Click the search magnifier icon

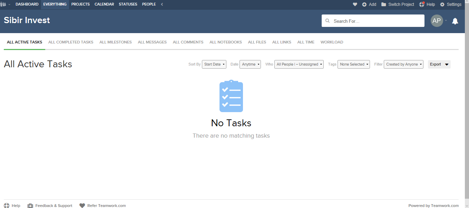[x=328, y=21]
